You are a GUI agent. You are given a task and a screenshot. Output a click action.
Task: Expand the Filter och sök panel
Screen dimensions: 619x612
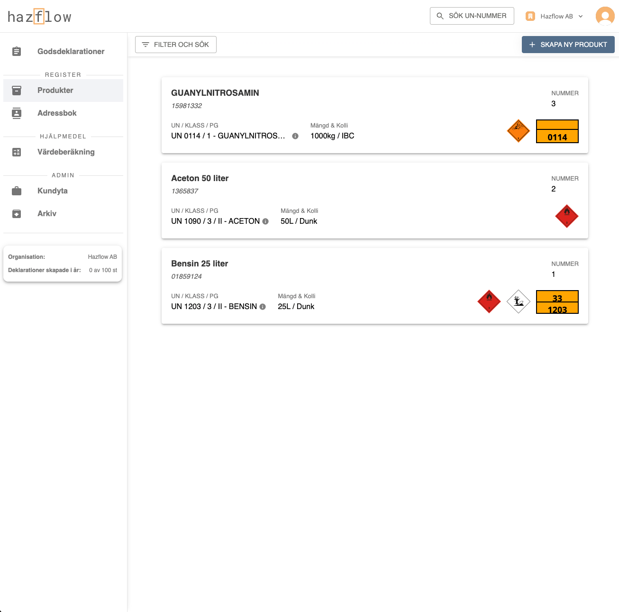(176, 45)
